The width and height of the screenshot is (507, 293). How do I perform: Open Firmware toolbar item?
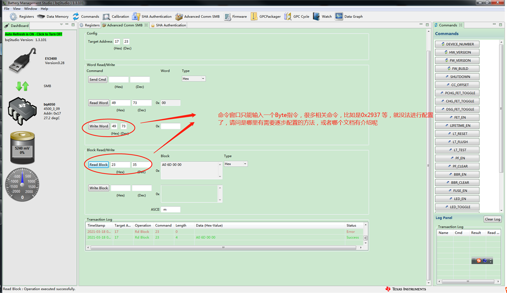[x=235, y=16]
